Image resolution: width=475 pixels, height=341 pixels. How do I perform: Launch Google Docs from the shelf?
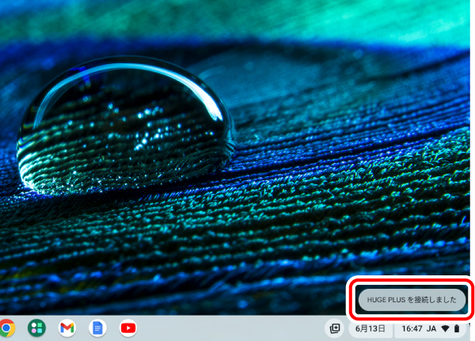coord(97,328)
